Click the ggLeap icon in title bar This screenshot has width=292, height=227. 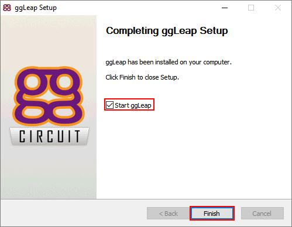tap(7, 8)
